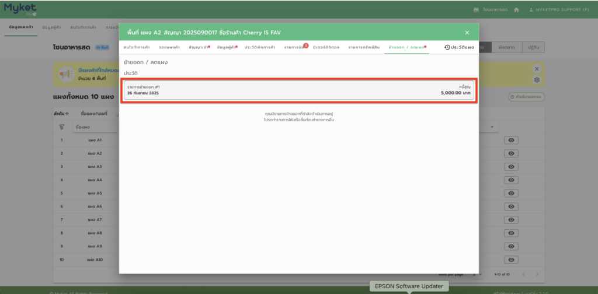The height and width of the screenshot is (294, 598).
Task: Click the store icon beside โซนอาหารสด
Action: 476,10
